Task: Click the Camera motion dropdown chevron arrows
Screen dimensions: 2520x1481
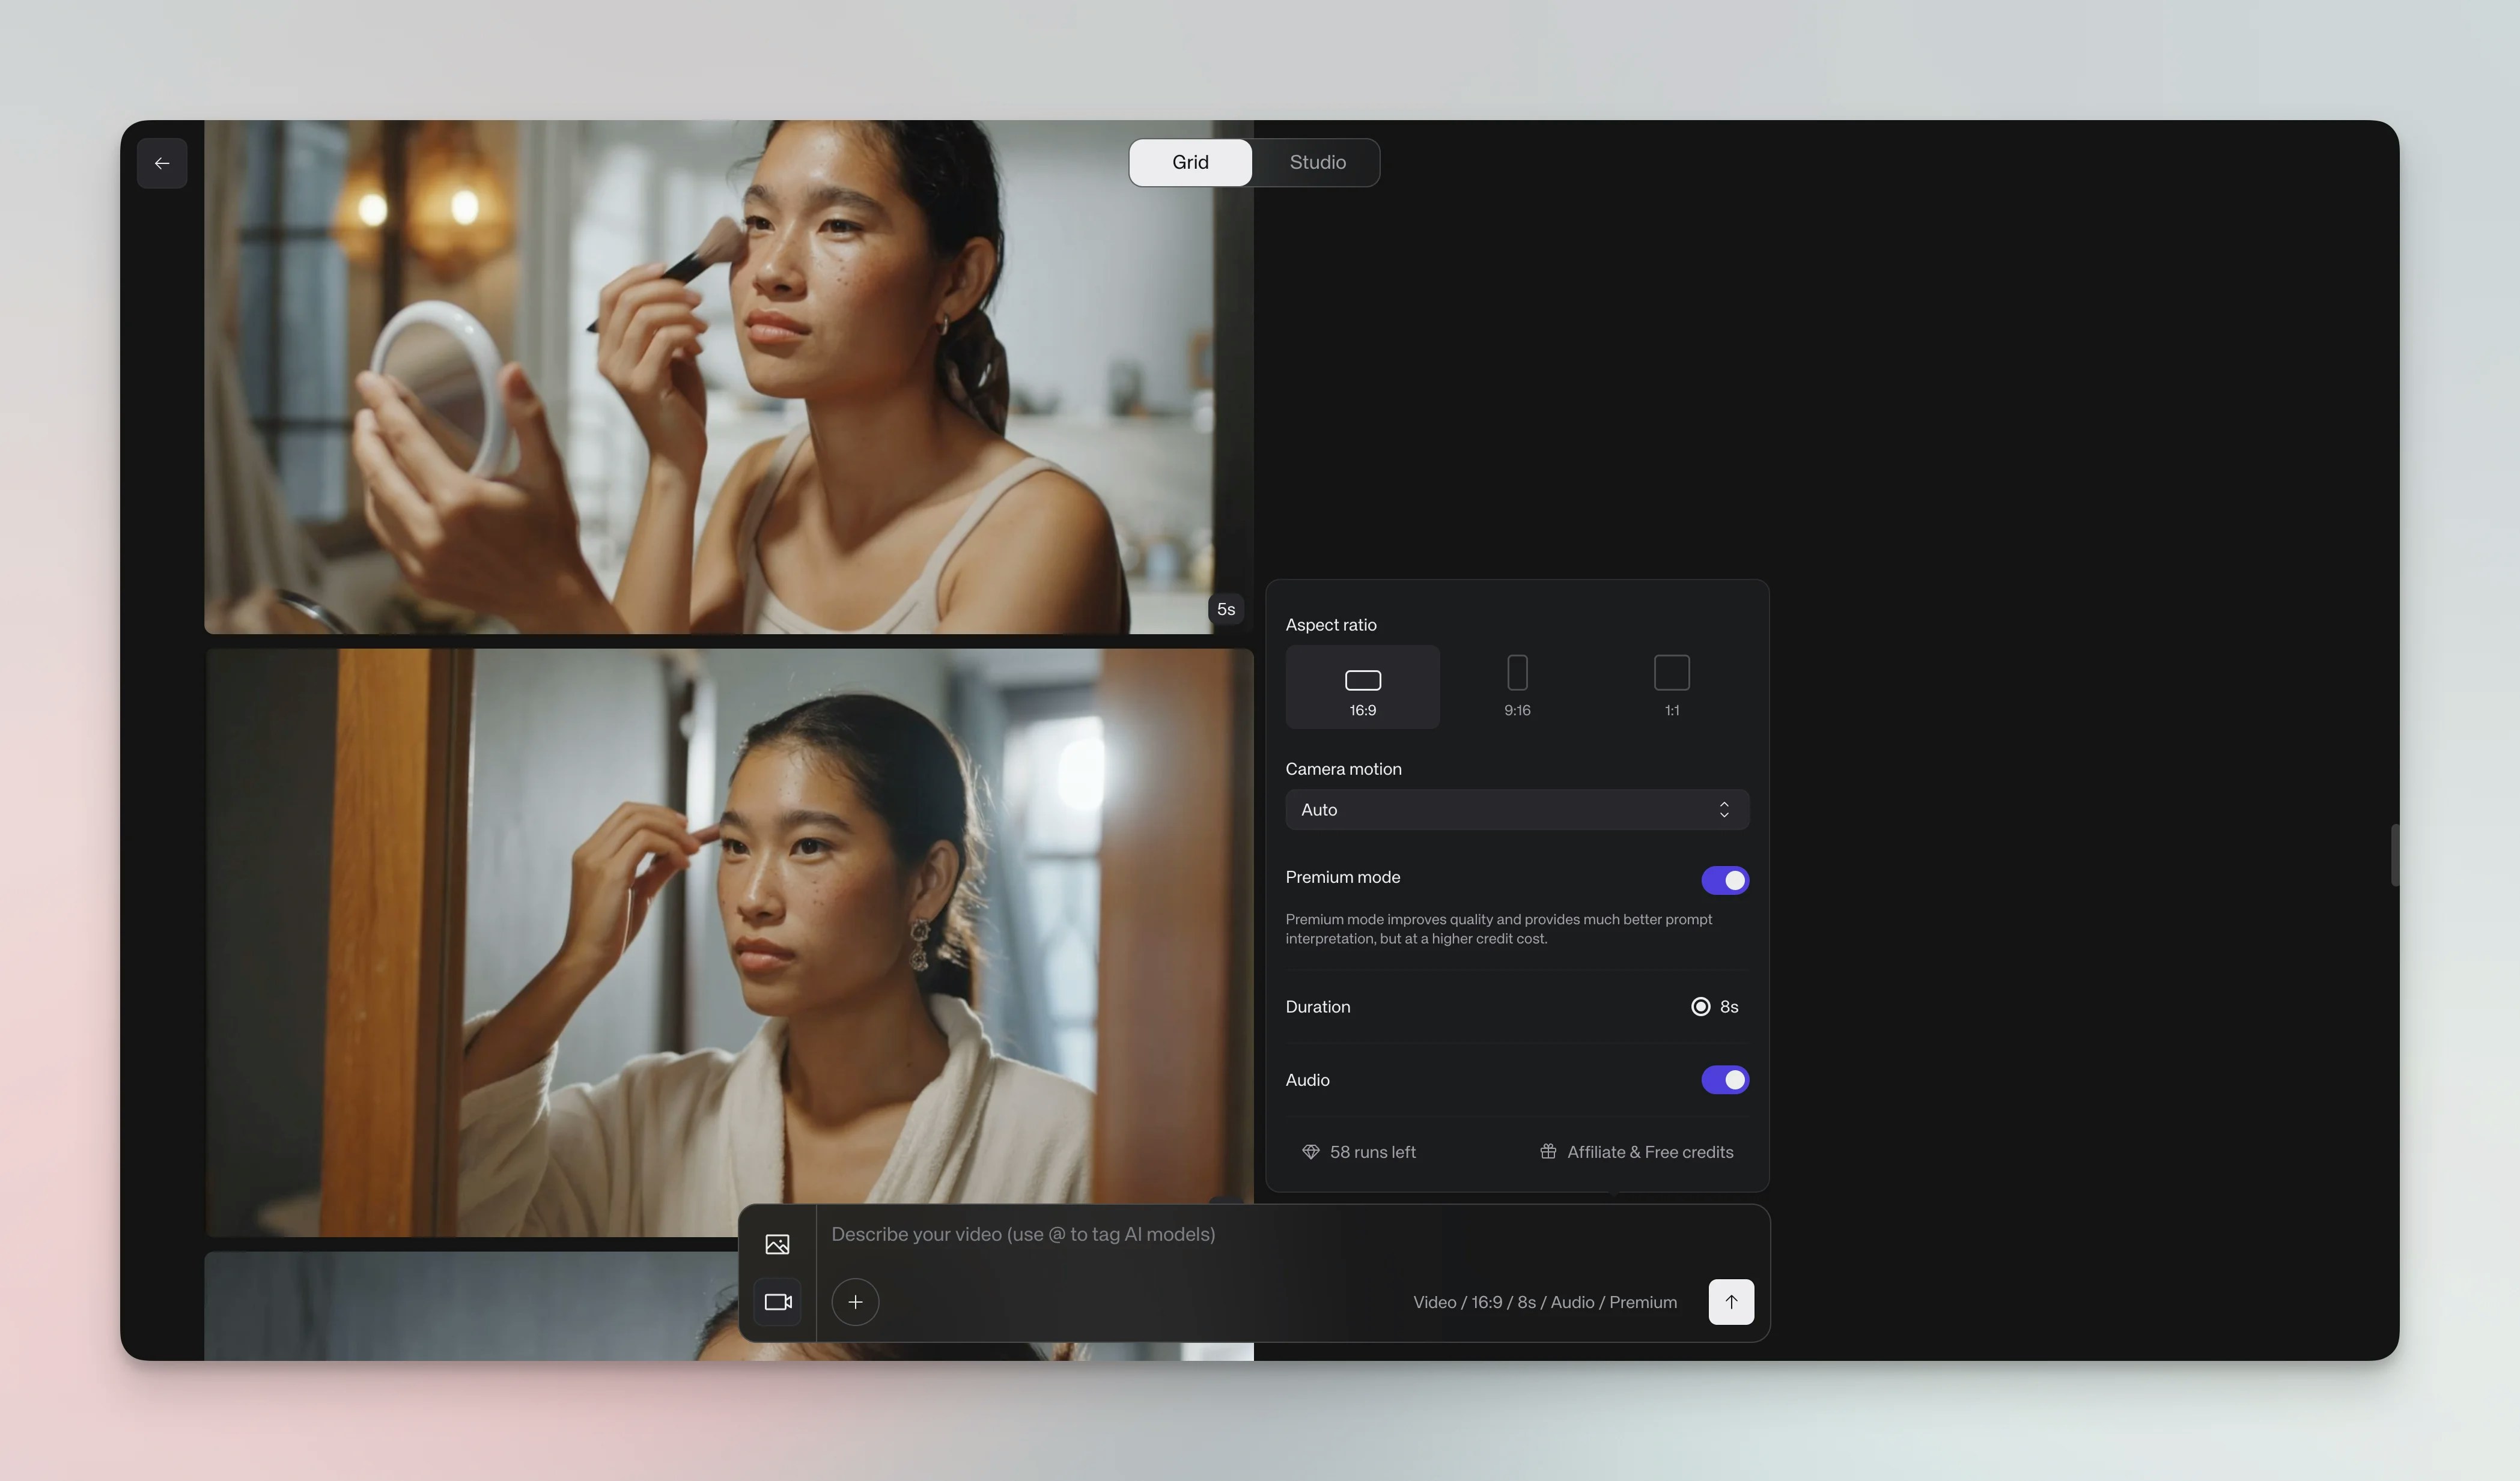Action: click(1724, 810)
